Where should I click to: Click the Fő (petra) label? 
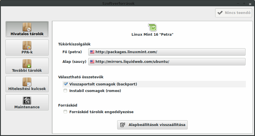(72, 52)
